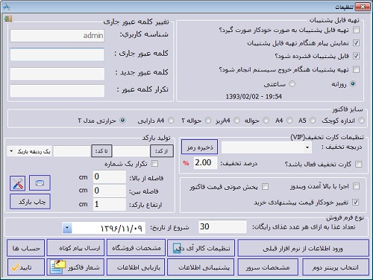This screenshot has width=373, height=280.
Task: Open the شروع از تاریخ date picker dropdown
Action: [x=67, y=228]
